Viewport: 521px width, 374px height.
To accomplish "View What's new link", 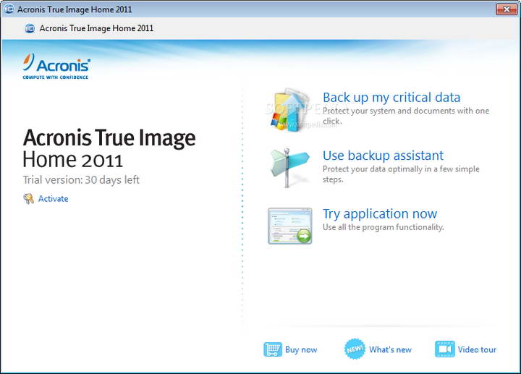I will click(390, 349).
